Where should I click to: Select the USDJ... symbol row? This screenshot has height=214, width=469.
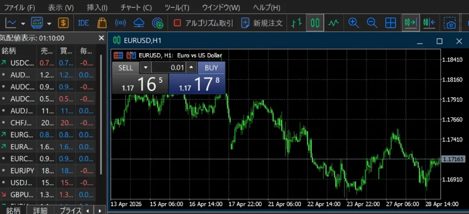click(x=48, y=182)
